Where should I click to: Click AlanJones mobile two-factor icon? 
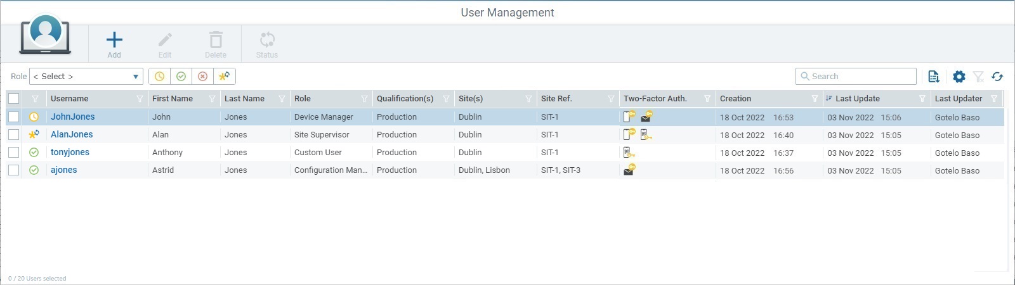point(629,134)
